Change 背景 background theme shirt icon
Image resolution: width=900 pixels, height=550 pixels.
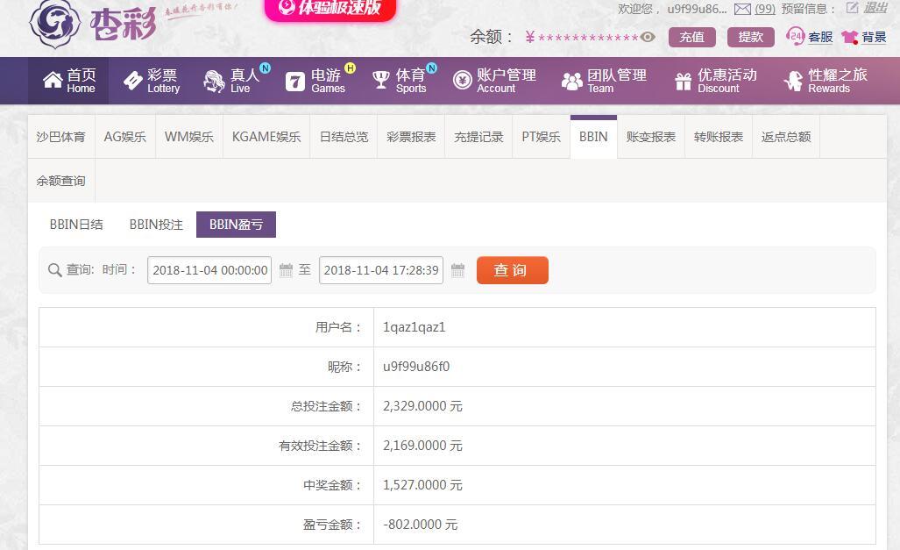click(x=849, y=37)
